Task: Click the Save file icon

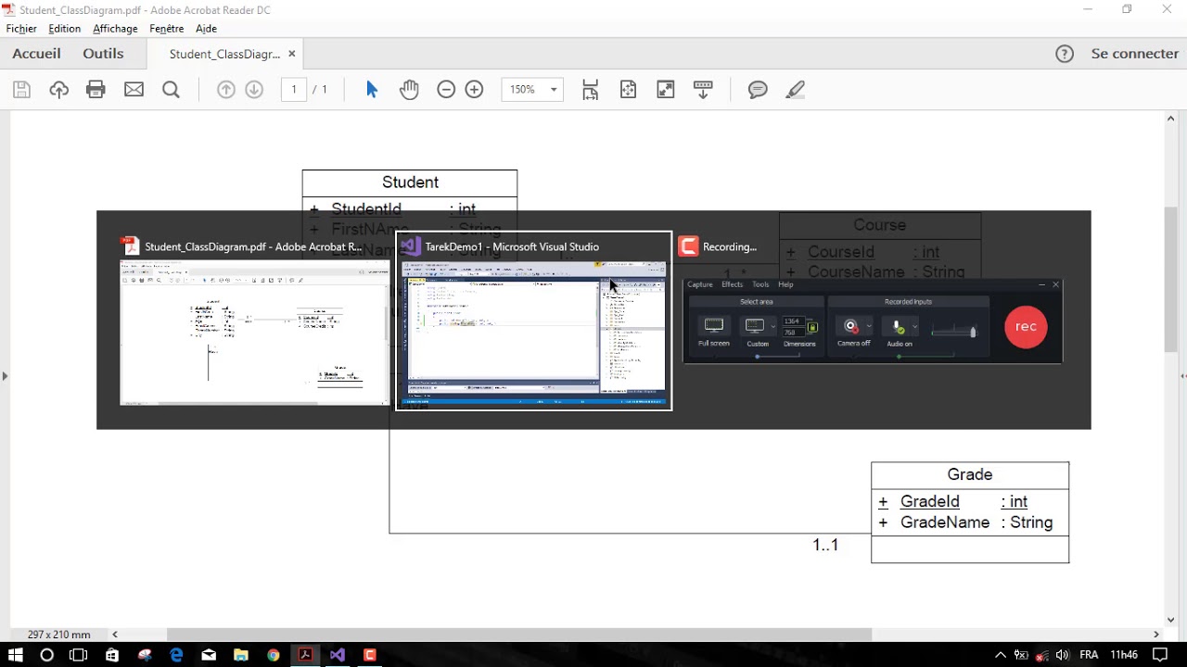Action: tap(22, 90)
